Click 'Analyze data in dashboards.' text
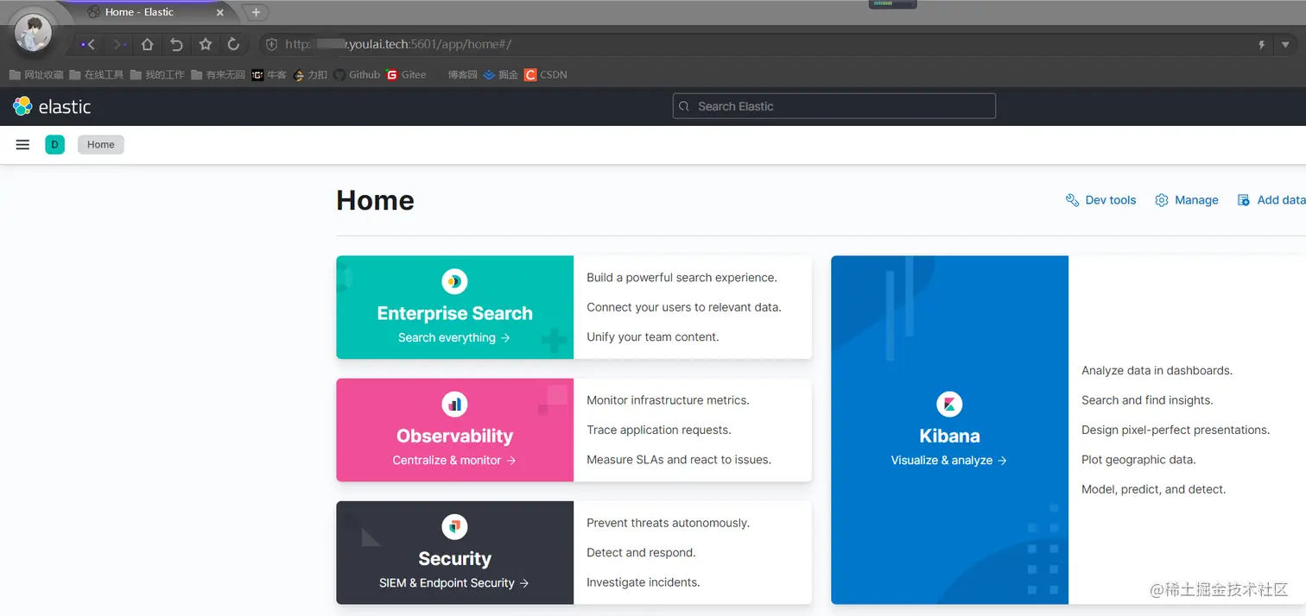This screenshot has width=1306, height=616. tap(1157, 370)
